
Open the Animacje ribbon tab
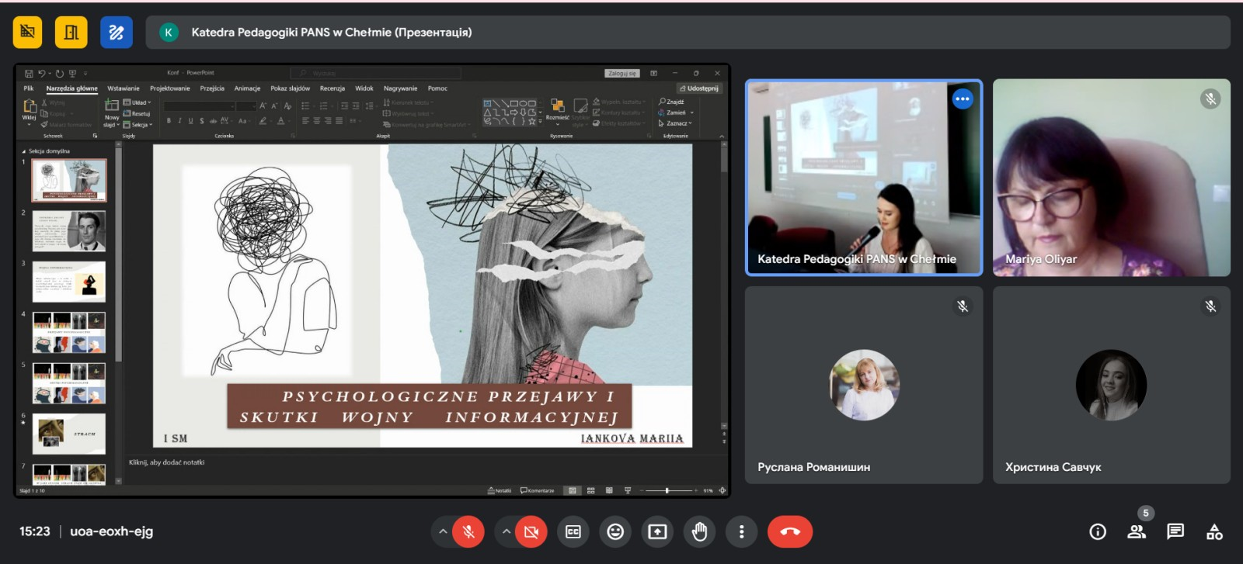pyautogui.click(x=247, y=88)
